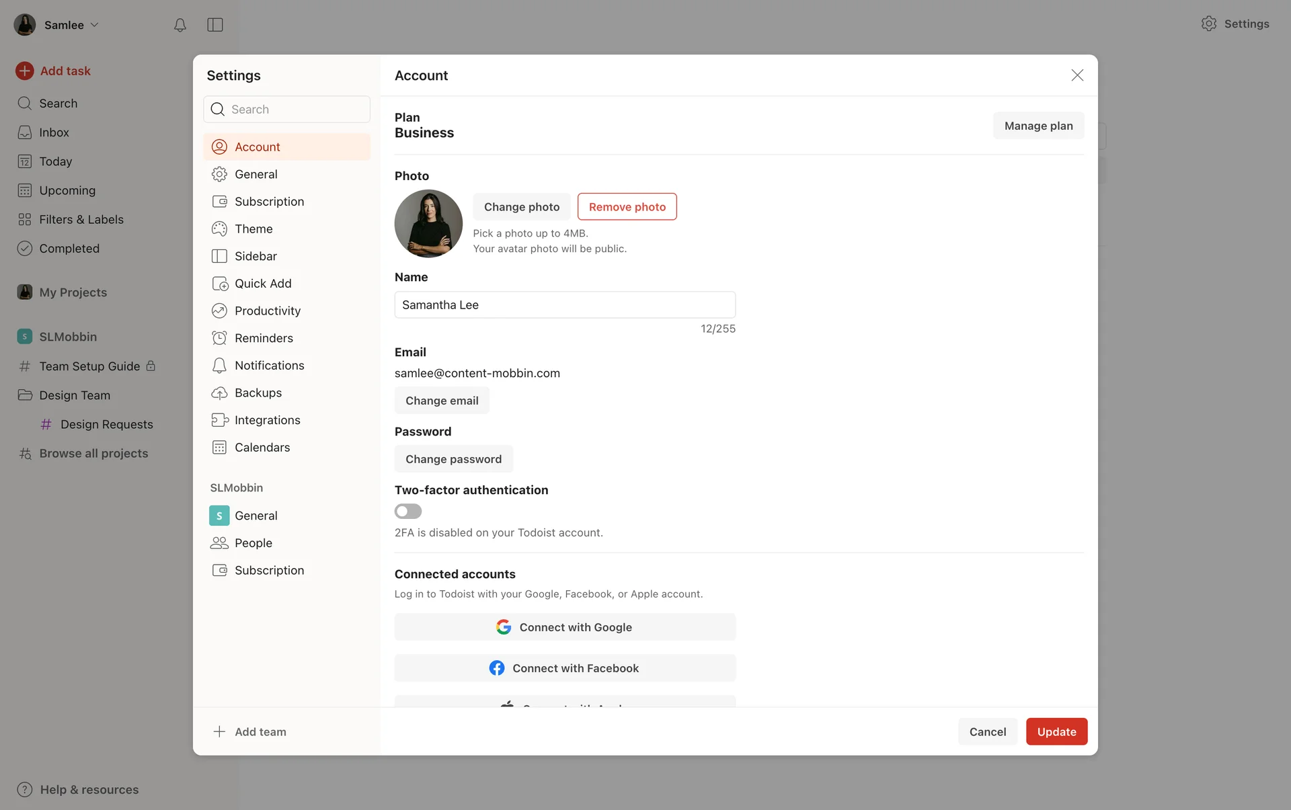The height and width of the screenshot is (810, 1291).
Task: Open Calendars settings icon
Action: (x=219, y=448)
